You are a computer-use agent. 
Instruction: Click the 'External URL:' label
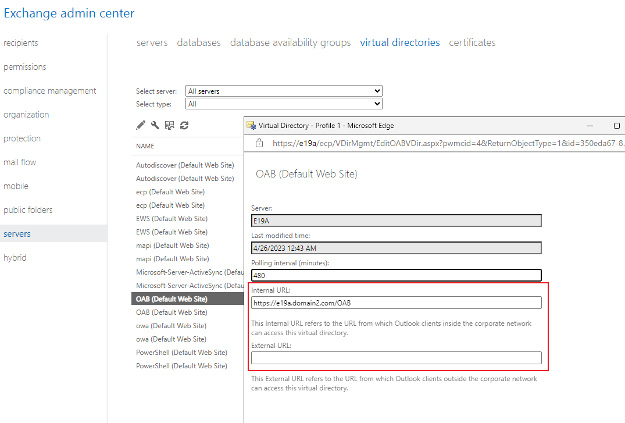[x=271, y=345]
